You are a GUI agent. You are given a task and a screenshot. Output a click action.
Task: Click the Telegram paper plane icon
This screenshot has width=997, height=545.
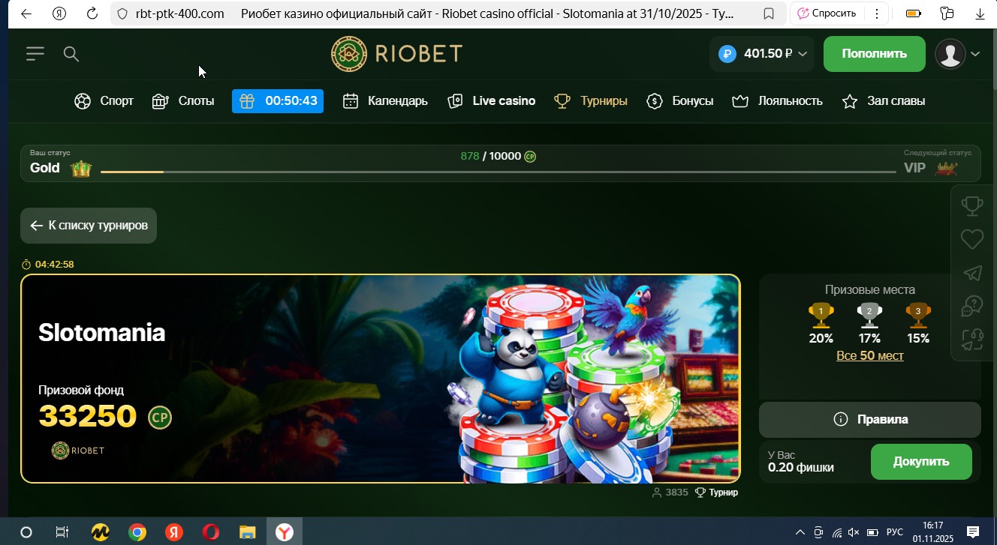972,273
